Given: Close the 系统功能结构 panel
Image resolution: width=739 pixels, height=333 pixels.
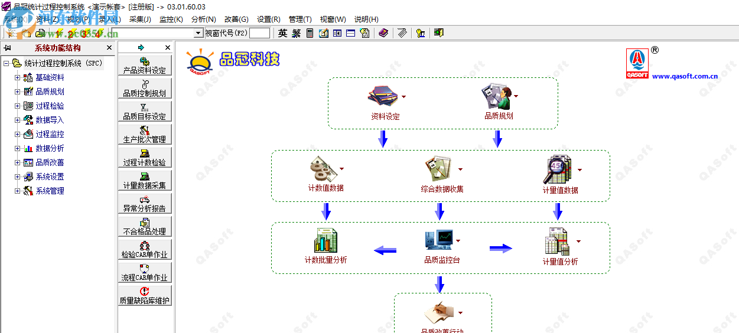Looking at the screenshot, I should coord(109,48).
